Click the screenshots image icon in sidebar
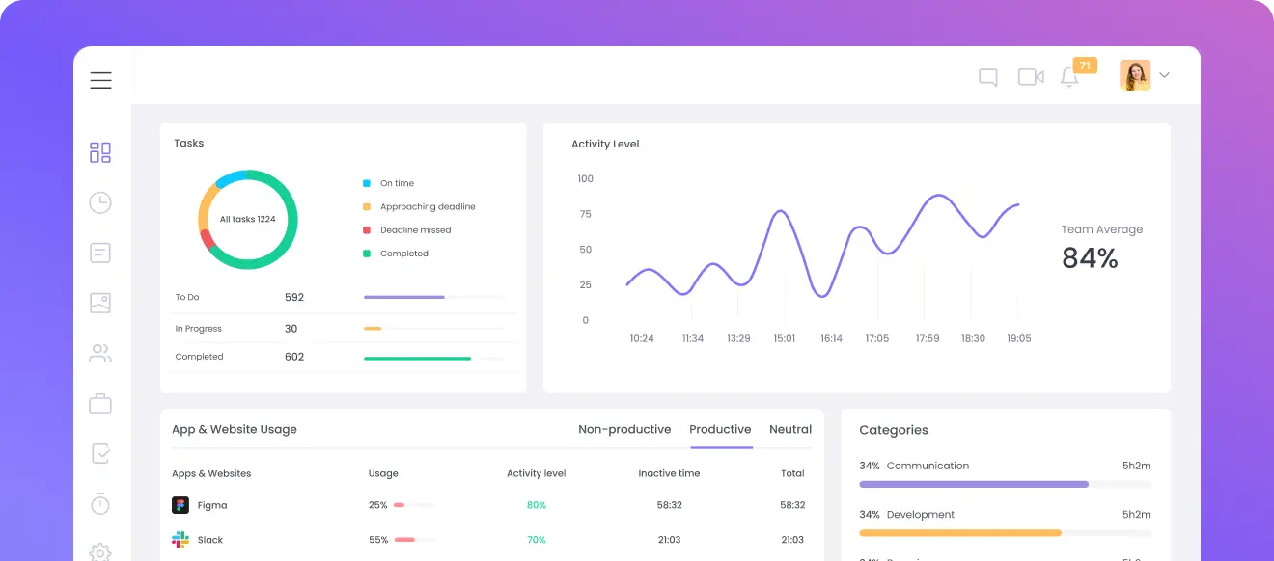The image size is (1274, 561). click(99, 302)
